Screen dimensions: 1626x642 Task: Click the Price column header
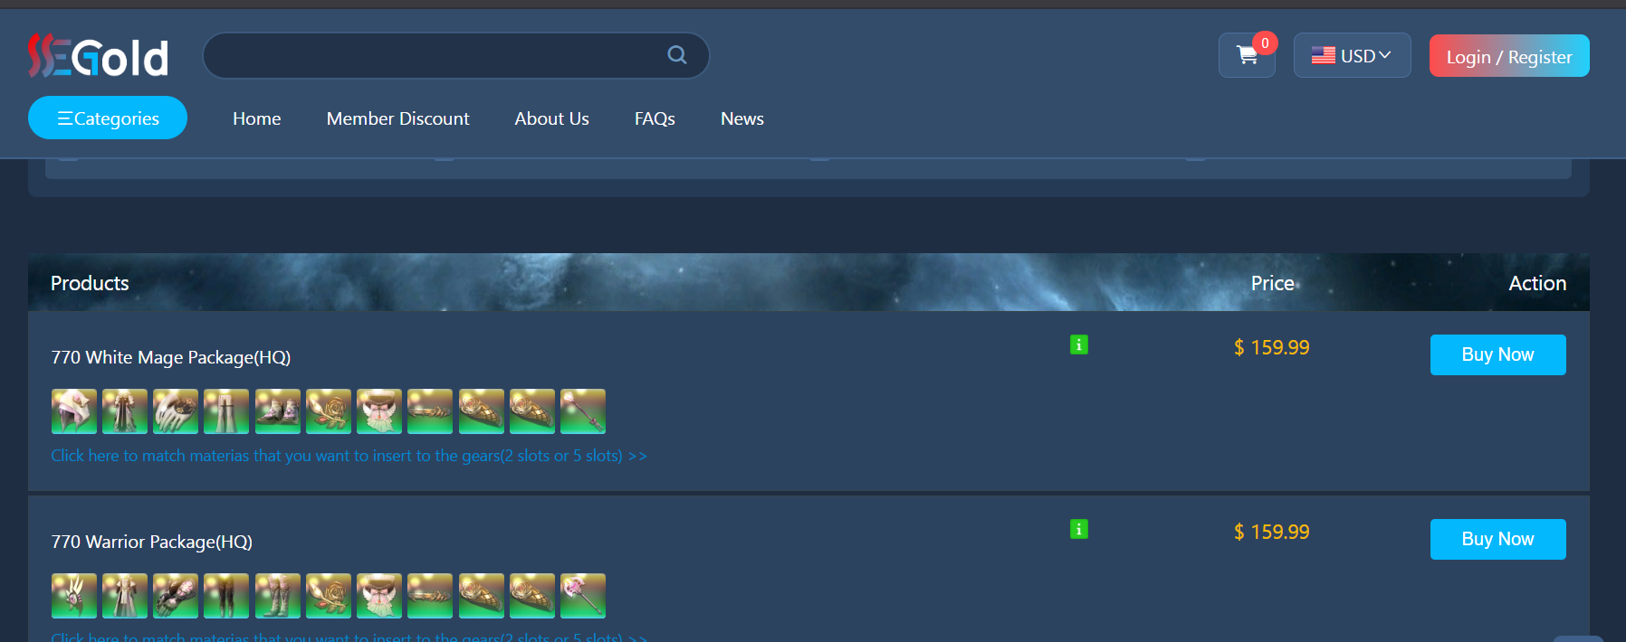[x=1272, y=283]
